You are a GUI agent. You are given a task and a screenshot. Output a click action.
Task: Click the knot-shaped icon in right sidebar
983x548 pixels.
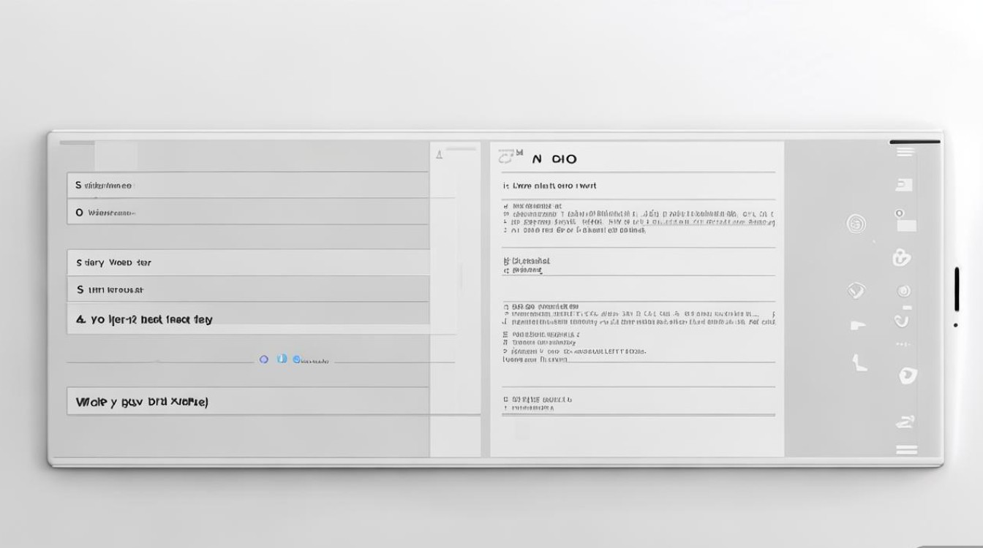[x=902, y=257]
